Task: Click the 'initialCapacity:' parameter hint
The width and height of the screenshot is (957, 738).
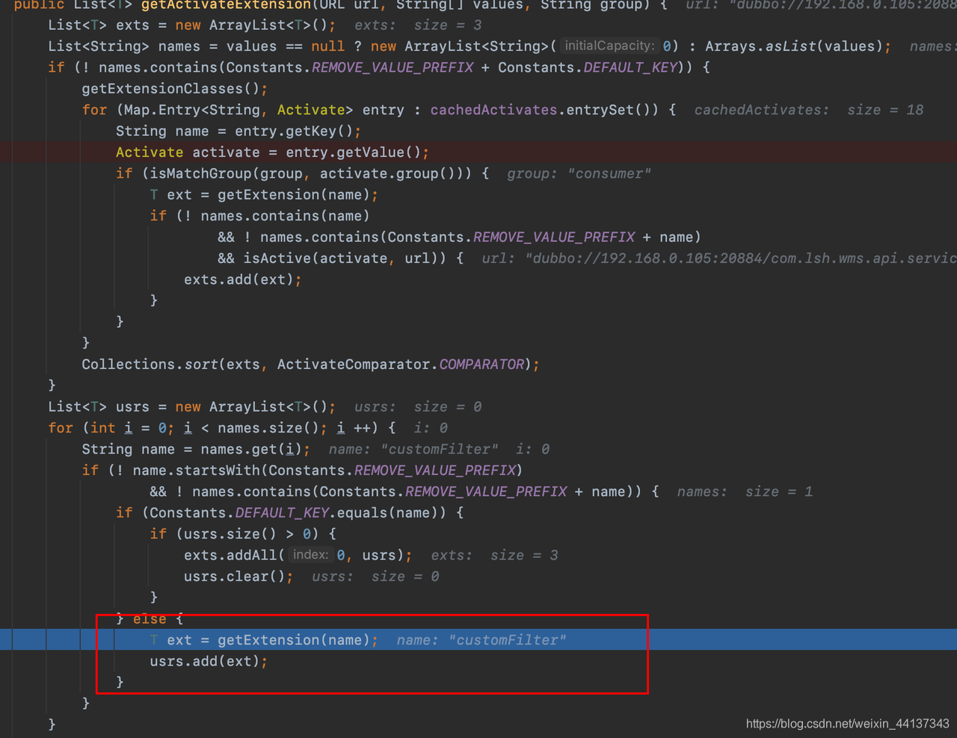Action: click(x=609, y=46)
